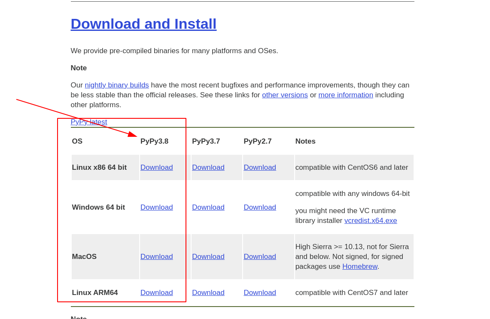490x319 pixels.
Task: Download PyPy3.7 for Windows 64 bit
Action: tap(208, 208)
